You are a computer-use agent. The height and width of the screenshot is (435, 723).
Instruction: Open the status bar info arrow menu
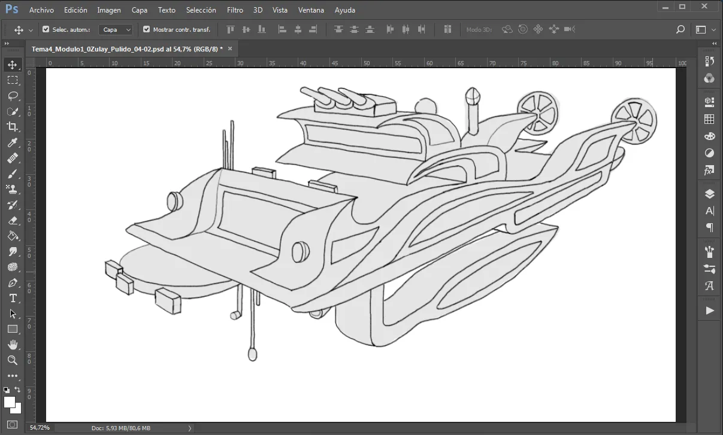click(x=190, y=428)
